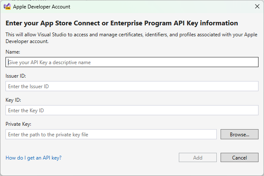Select the Key ID text box
Image resolution: width=264 pixels, height=176 pixels.
(132, 110)
